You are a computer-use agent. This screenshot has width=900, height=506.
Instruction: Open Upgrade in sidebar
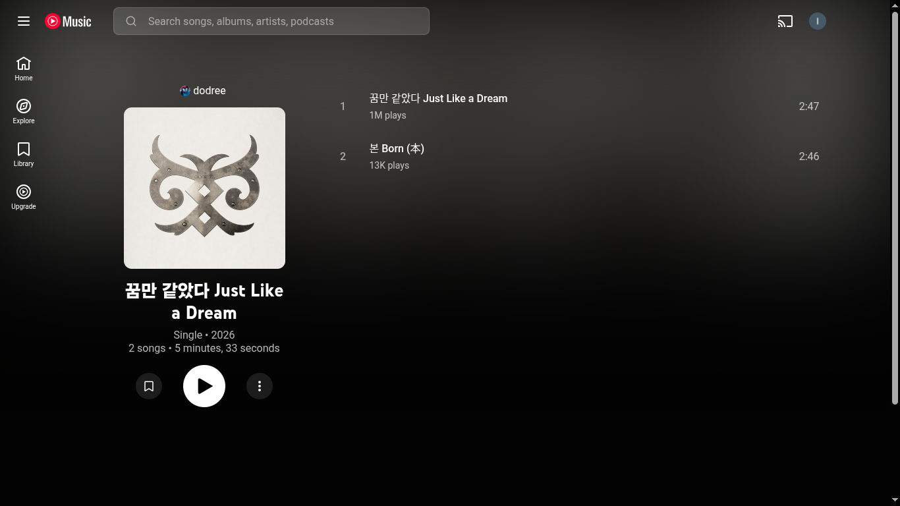[x=24, y=198]
